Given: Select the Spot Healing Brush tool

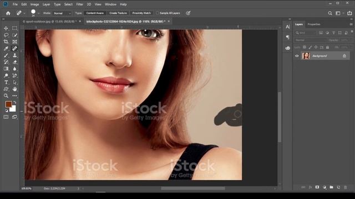Looking at the screenshot, I should [x=15, y=49].
